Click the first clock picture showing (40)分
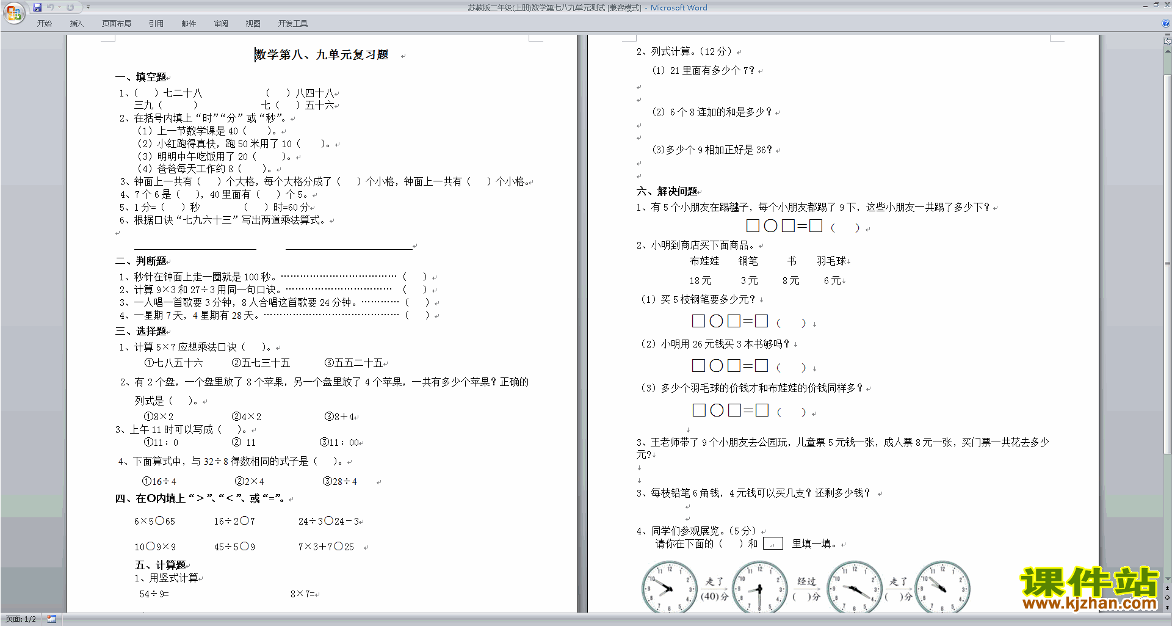This screenshot has height=626, width=1172. (x=669, y=586)
